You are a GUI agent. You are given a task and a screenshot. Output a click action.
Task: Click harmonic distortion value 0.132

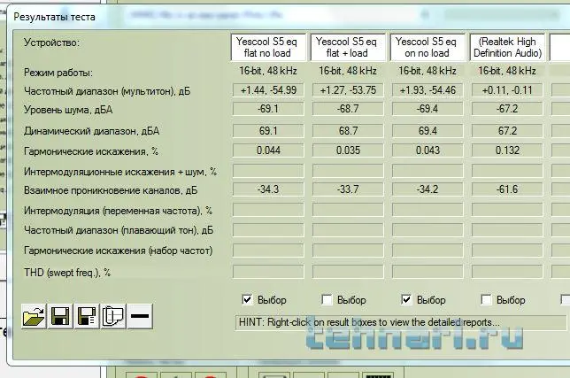(507, 150)
